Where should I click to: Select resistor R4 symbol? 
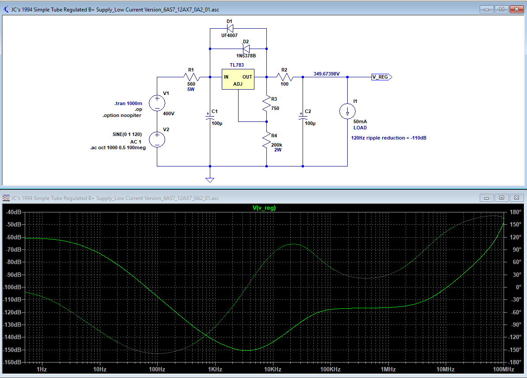click(x=266, y=140)
